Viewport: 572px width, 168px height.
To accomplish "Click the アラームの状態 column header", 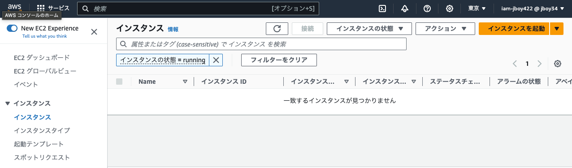I will [x=519, y=82].
